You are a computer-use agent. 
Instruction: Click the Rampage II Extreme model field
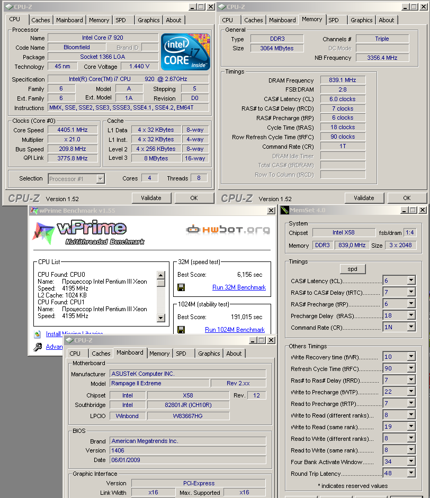(159, 383)
